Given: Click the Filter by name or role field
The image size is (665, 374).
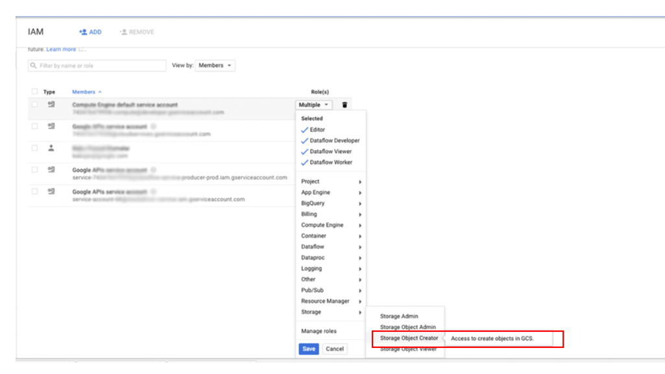Looking at the screenshot, I should [x=101, y=66].
